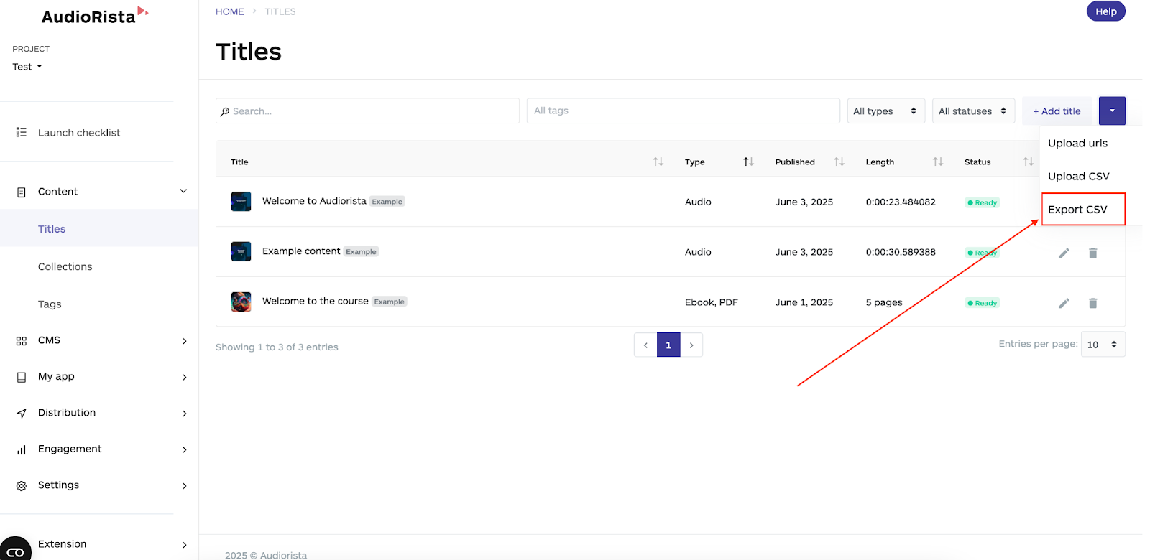Open the All statuses filter dropdown

point(973,111)
